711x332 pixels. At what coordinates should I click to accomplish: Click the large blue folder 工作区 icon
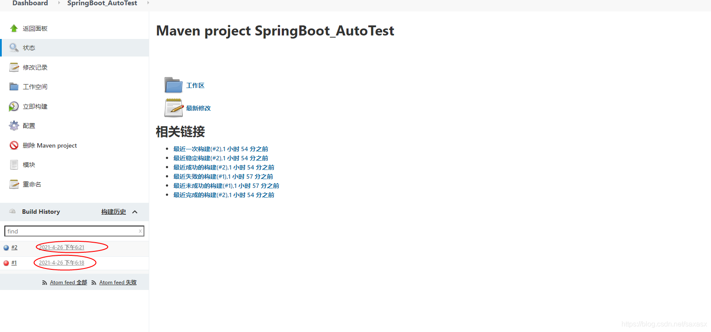[173, 85]
